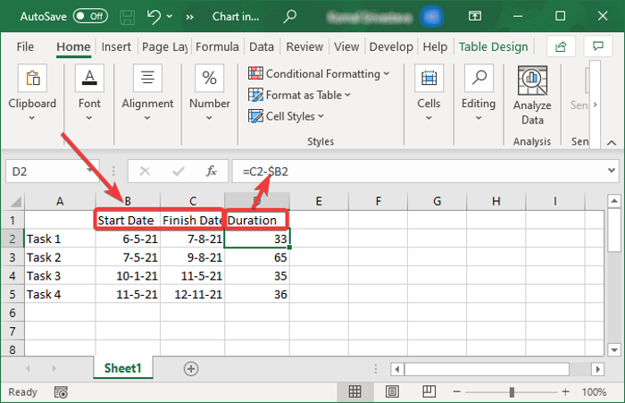Click the Insert Function fx icon

click(x=212, y=170)
